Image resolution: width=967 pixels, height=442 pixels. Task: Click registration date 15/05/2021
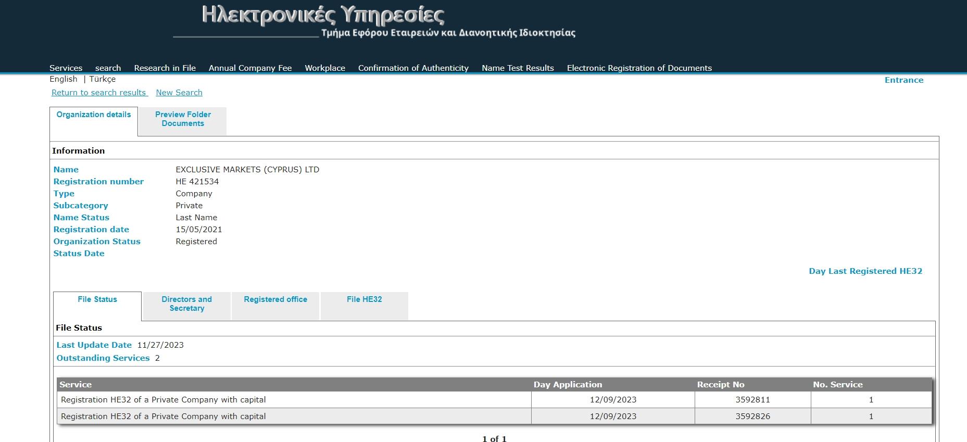199,230
